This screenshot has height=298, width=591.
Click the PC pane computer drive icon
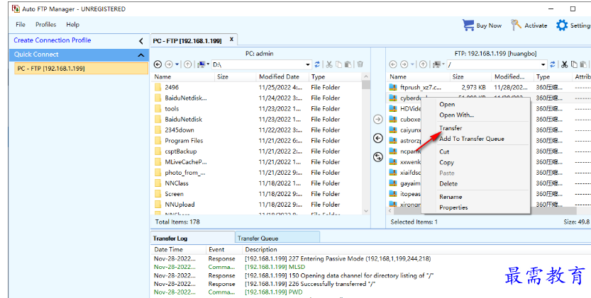(x=201, y=64)
